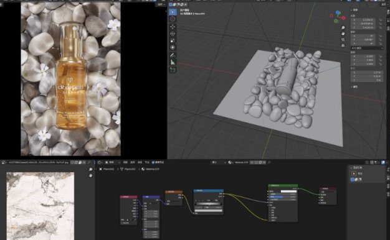The height and width of the screenshot is (240, 390).
Task: Select the Transform tool in viewport toolbar
Action: (x=173, y=47)
